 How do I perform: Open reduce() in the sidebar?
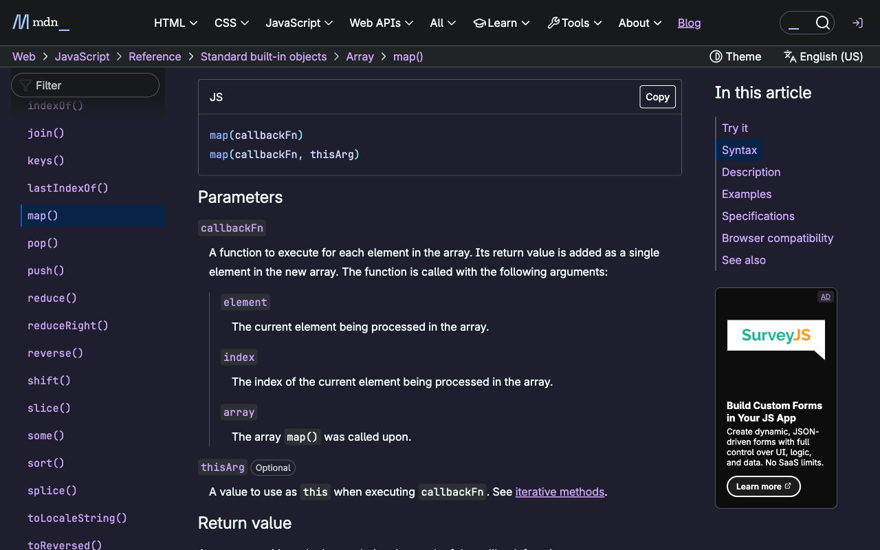(52, 298)
